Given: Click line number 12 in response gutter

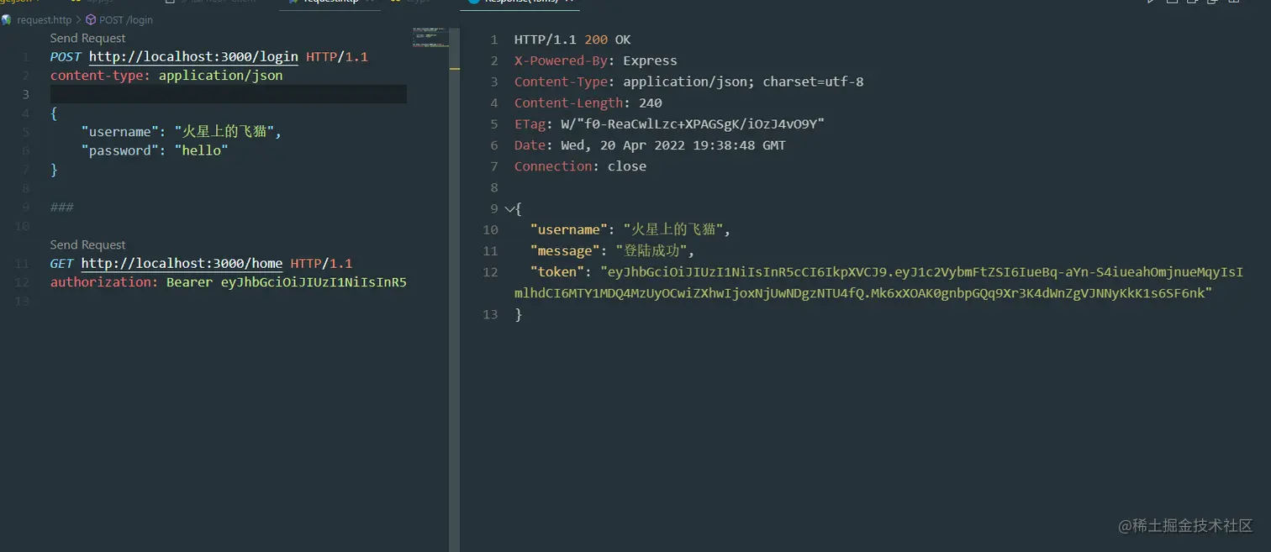Looking at the screenshot, I should (x=490, y=271).
